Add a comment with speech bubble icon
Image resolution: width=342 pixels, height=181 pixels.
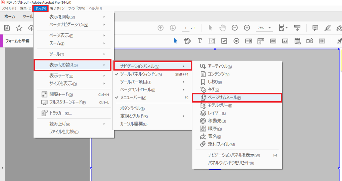point(315,28)
